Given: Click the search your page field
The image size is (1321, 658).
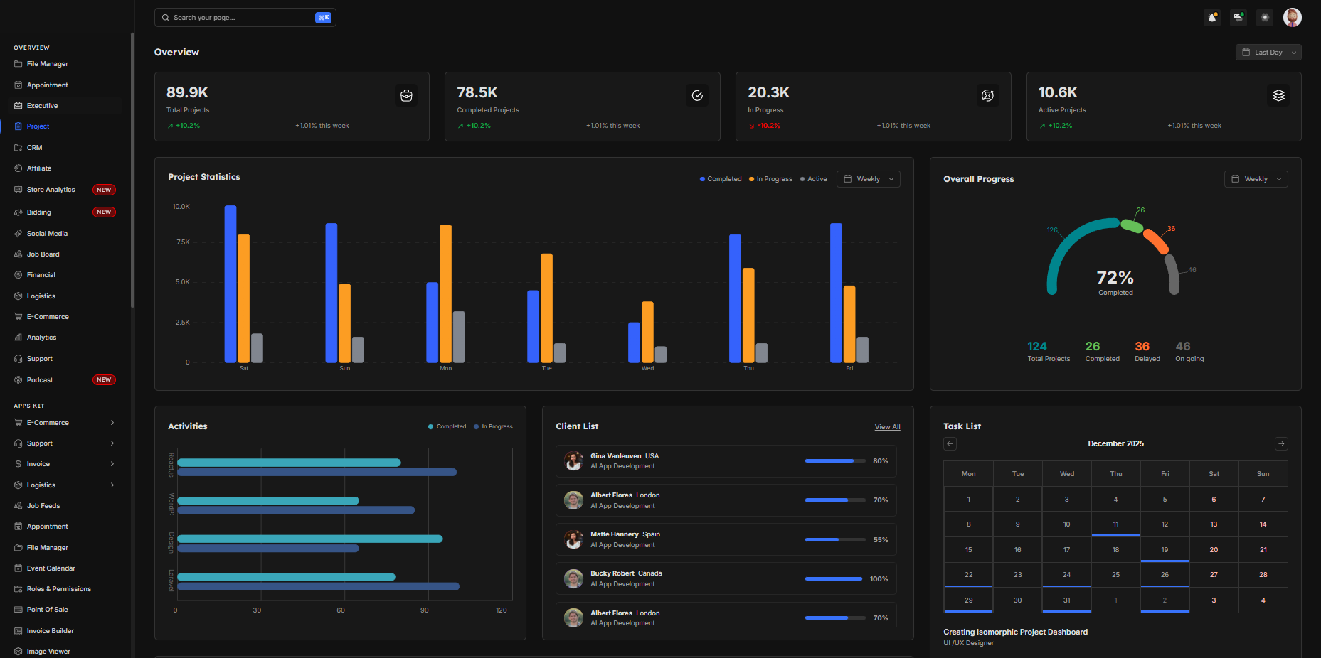Looking at the screenshot, I should click(242, 18).
